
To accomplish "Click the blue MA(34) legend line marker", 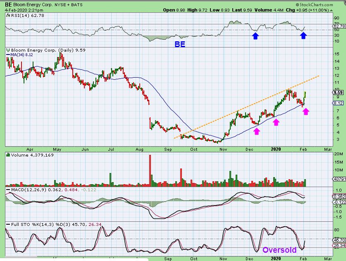I will [x=8, y=55].
